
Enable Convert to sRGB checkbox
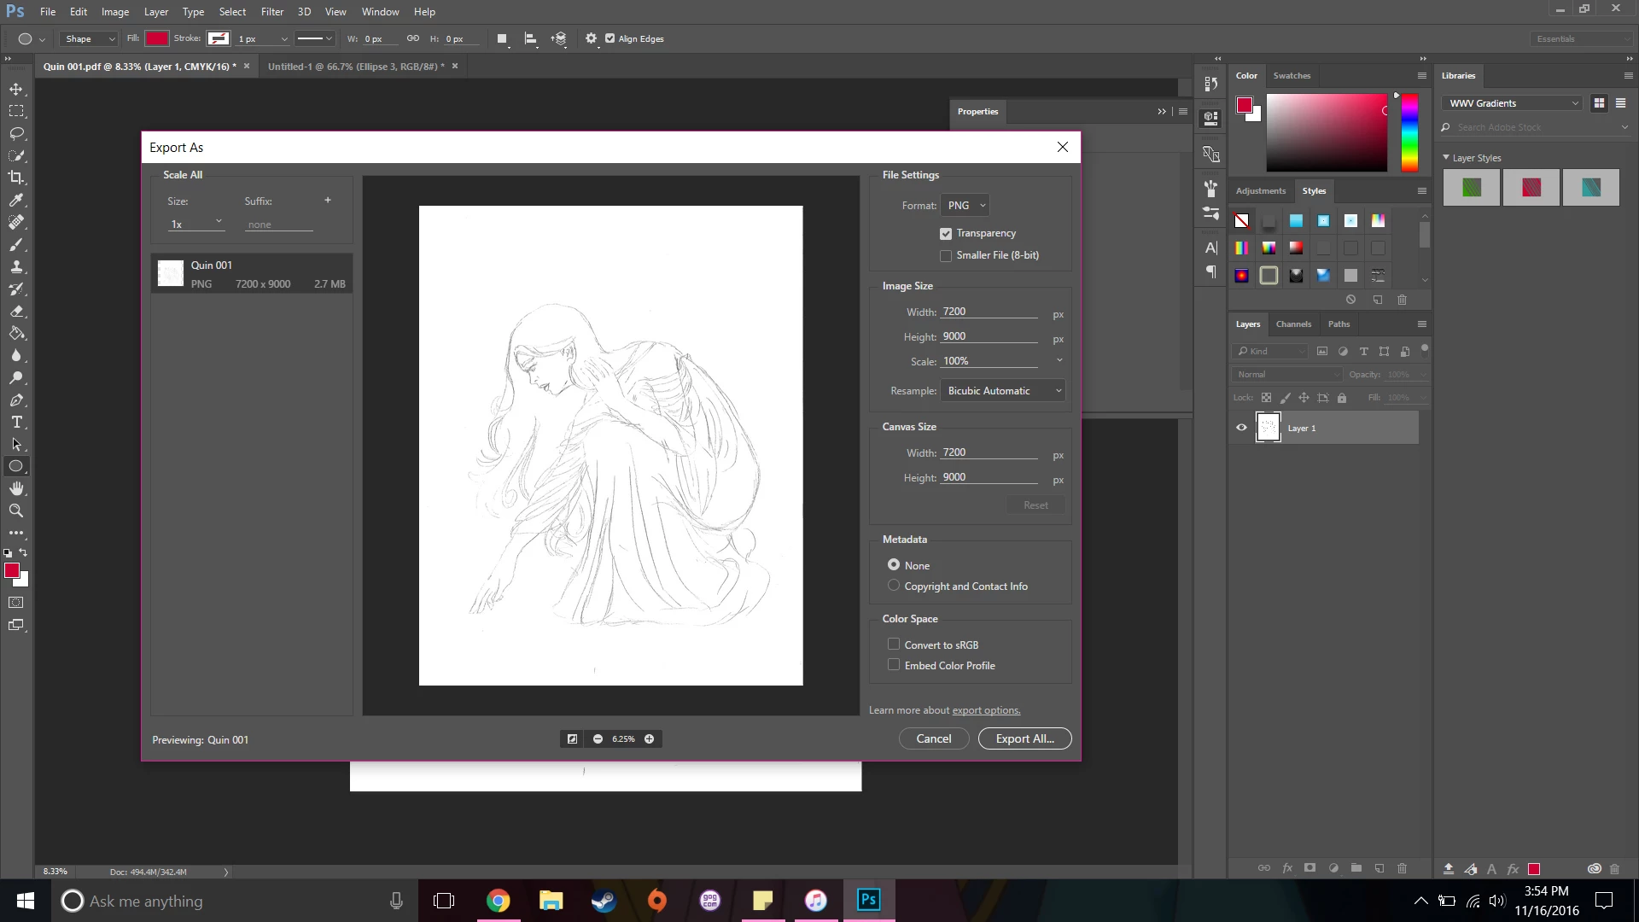click(x=894, y=645)
